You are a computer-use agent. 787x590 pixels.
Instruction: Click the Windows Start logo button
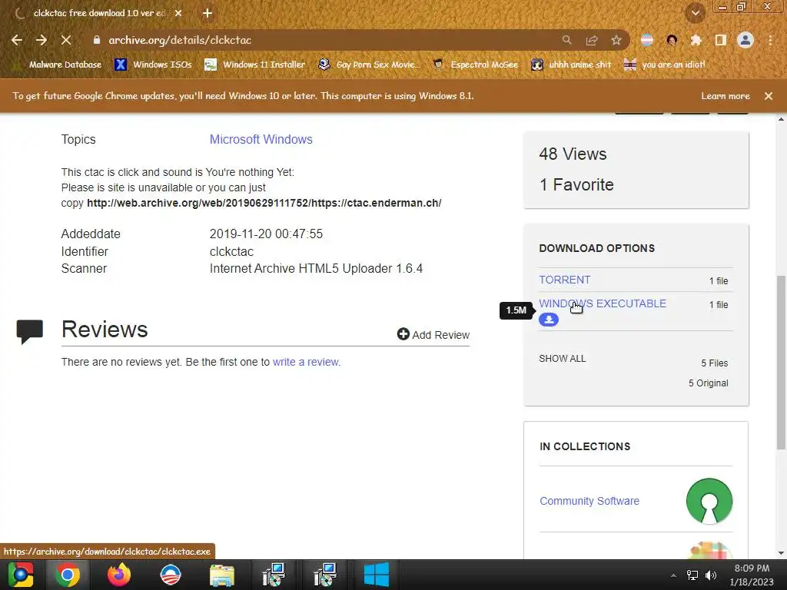pos(376,575)
